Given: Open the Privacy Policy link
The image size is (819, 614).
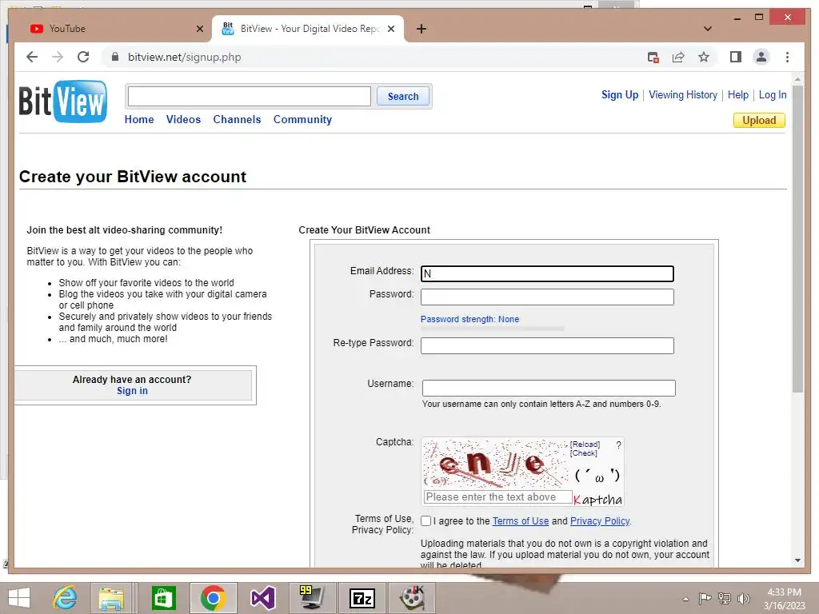Looking at the screenshot, I should pyautogui.click(x=600, y=521).
